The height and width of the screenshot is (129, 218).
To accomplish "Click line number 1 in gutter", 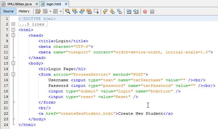I will point(7,18).
